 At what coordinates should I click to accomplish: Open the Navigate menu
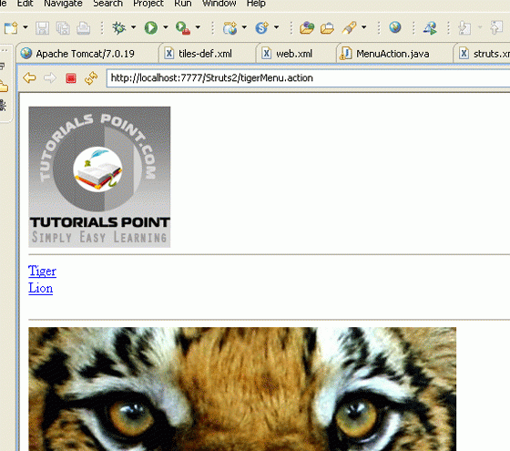[x=63, y=4]
